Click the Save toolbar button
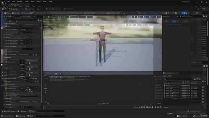Viewport: 209px width, 118px height. pyautogui.click(x=7, y=13)
